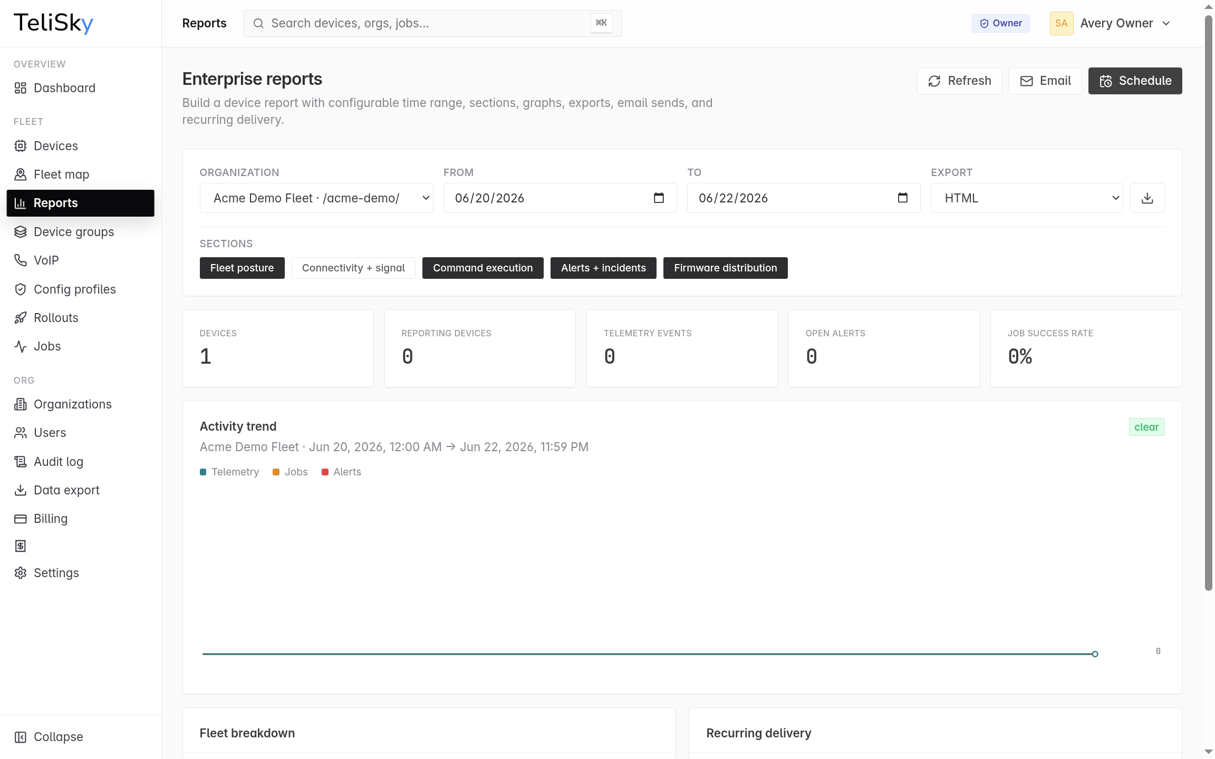Click the trend line end point marker
The width and height of the screenshot is (1215, 759).
[1095, 654]
